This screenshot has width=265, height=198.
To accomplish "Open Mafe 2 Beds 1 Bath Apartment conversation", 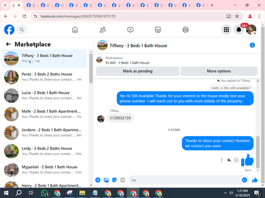I will pos(45,114).
